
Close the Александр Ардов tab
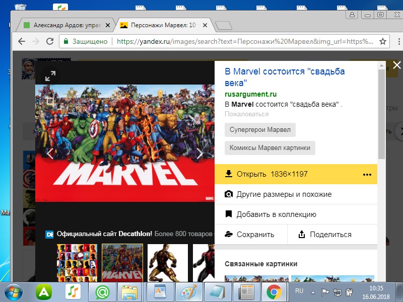coord(108,25)
